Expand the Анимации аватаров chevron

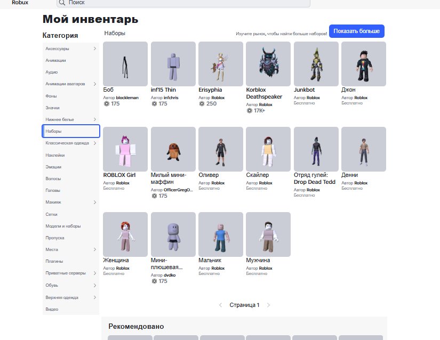(x=95, y=84)
